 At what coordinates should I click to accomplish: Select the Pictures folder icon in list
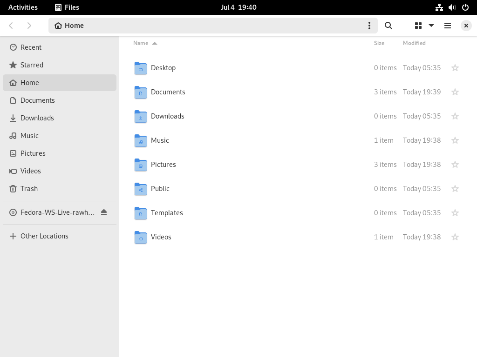click(141, 165)
